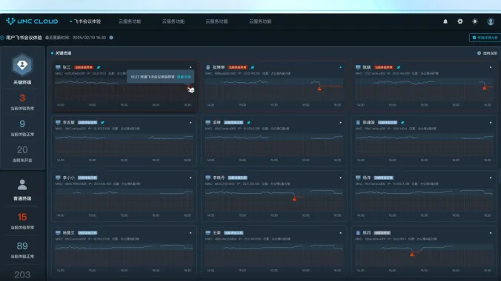Viewport: 501px width, 281px height.
Task: Toggle the pin icon on 李志敏 card
Action: click(x=102, y=123)
